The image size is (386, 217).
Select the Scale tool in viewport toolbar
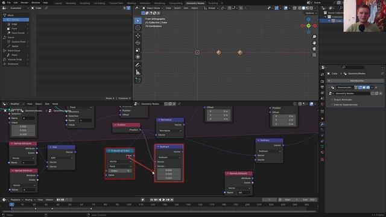click(138, 50)
